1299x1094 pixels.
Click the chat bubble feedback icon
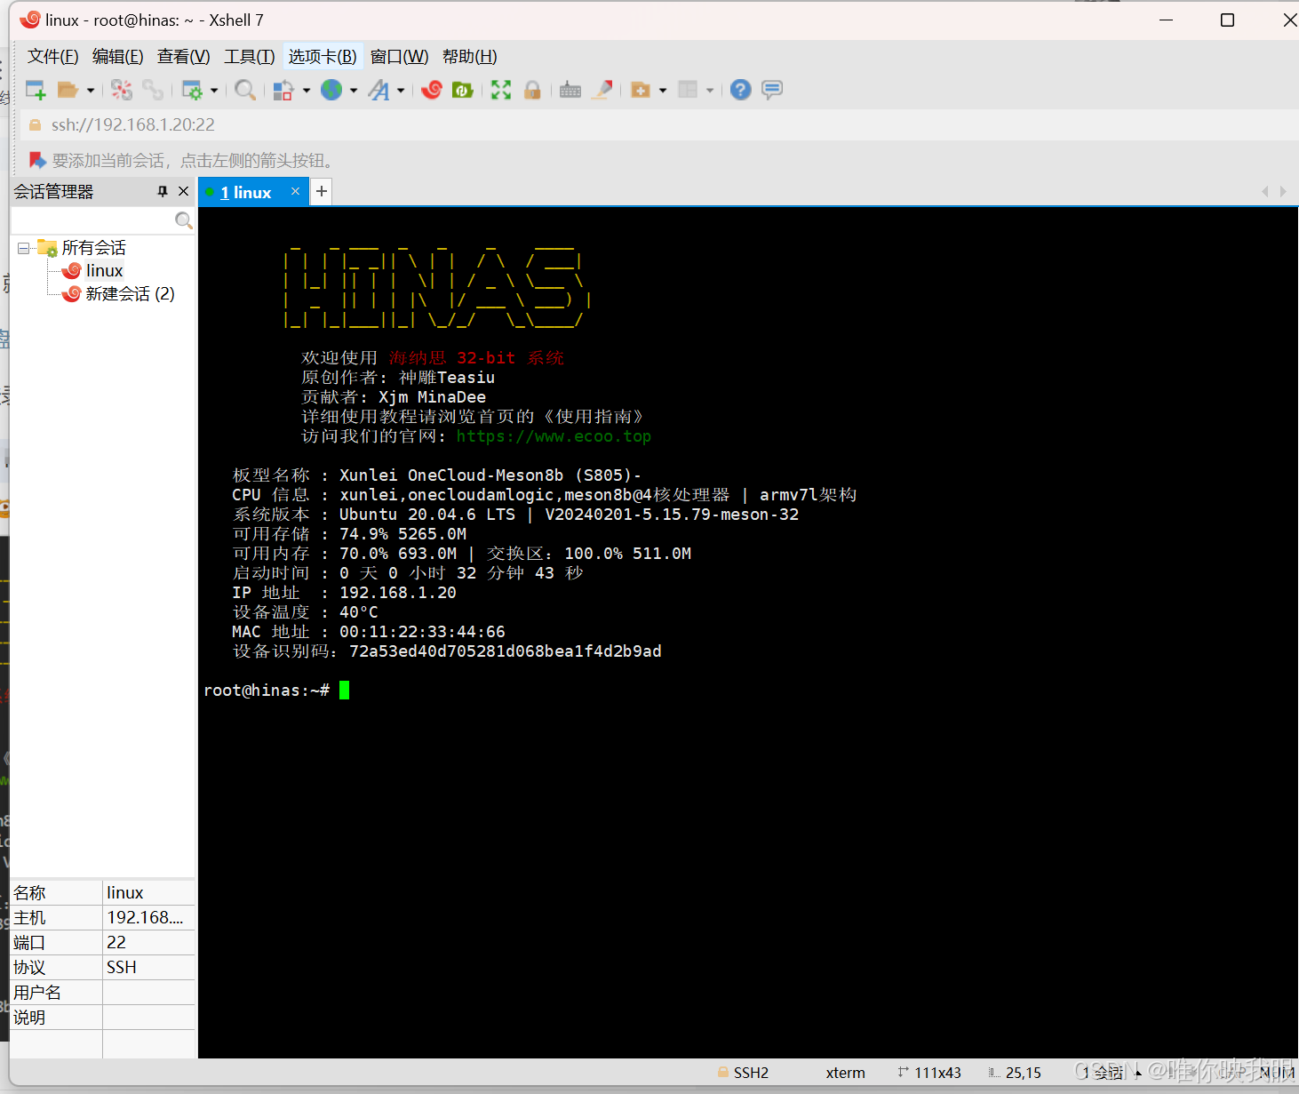point(772,90)
